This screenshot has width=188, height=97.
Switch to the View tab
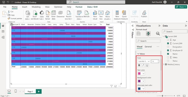tap(47, 7)
